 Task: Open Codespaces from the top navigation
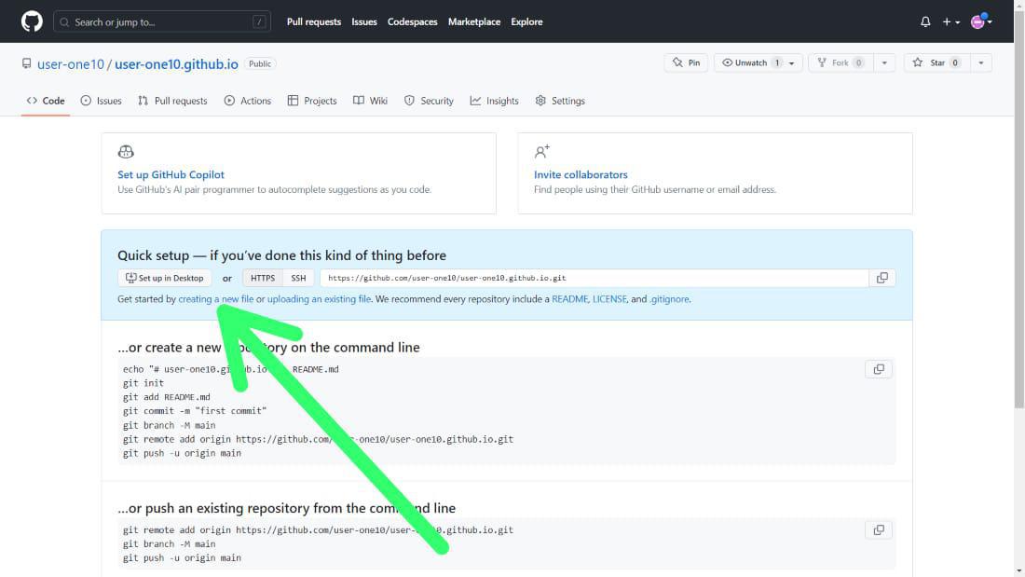413,21
